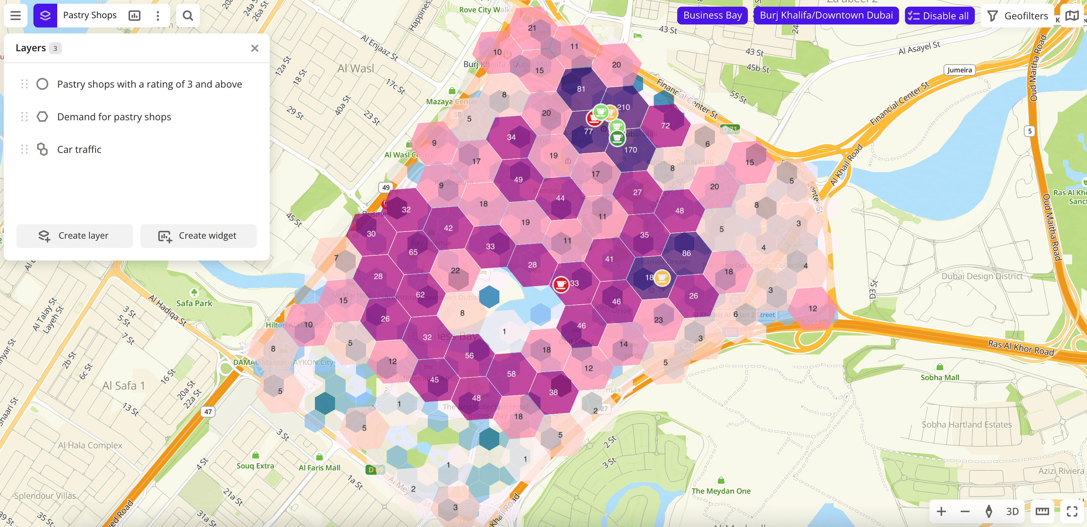
Task: Select the hexagon labeled 58
Action: pos(512,374)
